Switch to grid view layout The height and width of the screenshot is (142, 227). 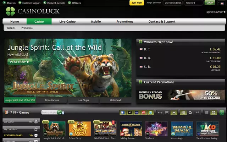214,113
